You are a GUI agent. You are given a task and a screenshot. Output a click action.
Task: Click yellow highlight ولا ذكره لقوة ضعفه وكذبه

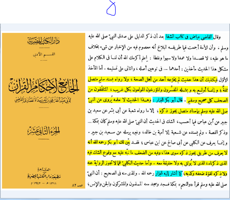(205, 174)
